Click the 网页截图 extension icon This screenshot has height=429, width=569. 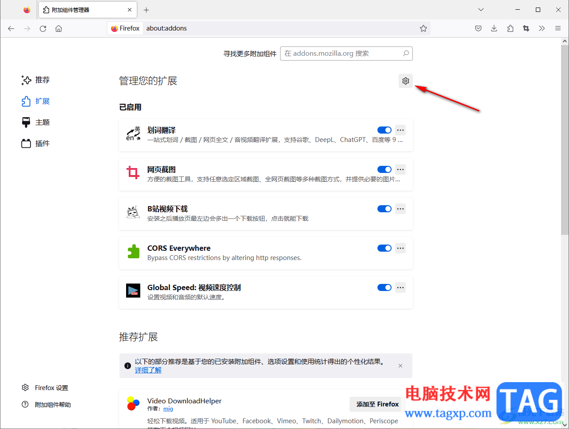(133, 173)
